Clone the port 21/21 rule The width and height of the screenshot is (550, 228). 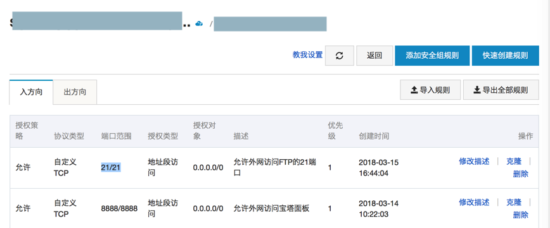pos(514,161)
